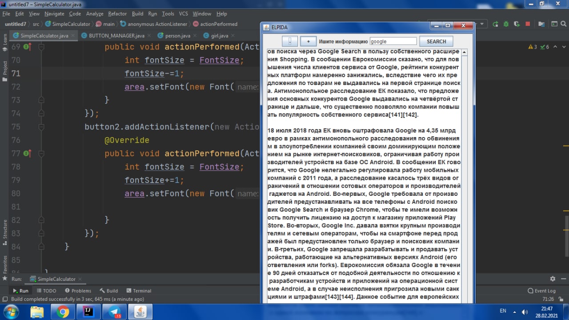Open the run configuration dropdown arrow
The height and width of the screenshot is (320, 569).
482,24
